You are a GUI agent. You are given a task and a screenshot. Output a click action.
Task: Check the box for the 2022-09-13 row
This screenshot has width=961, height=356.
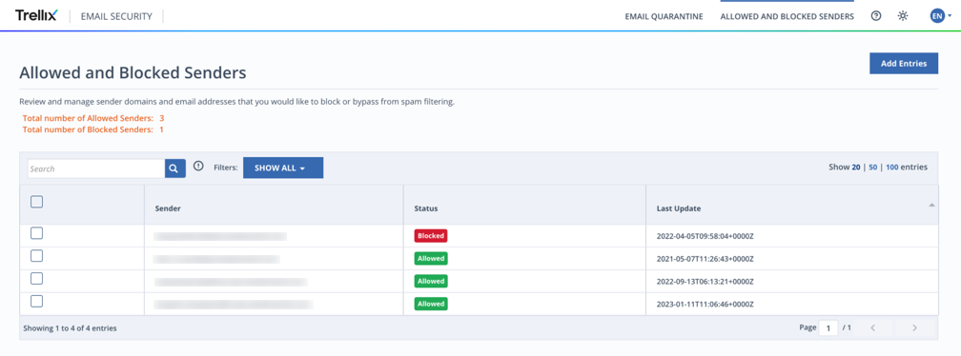(x=37, y=278)
